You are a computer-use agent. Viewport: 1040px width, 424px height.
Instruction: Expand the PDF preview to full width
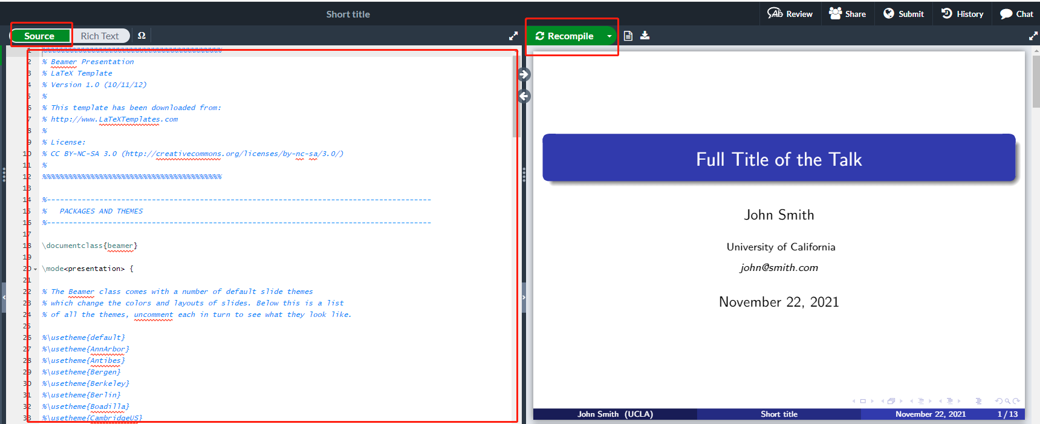(x=1033, y=36)
